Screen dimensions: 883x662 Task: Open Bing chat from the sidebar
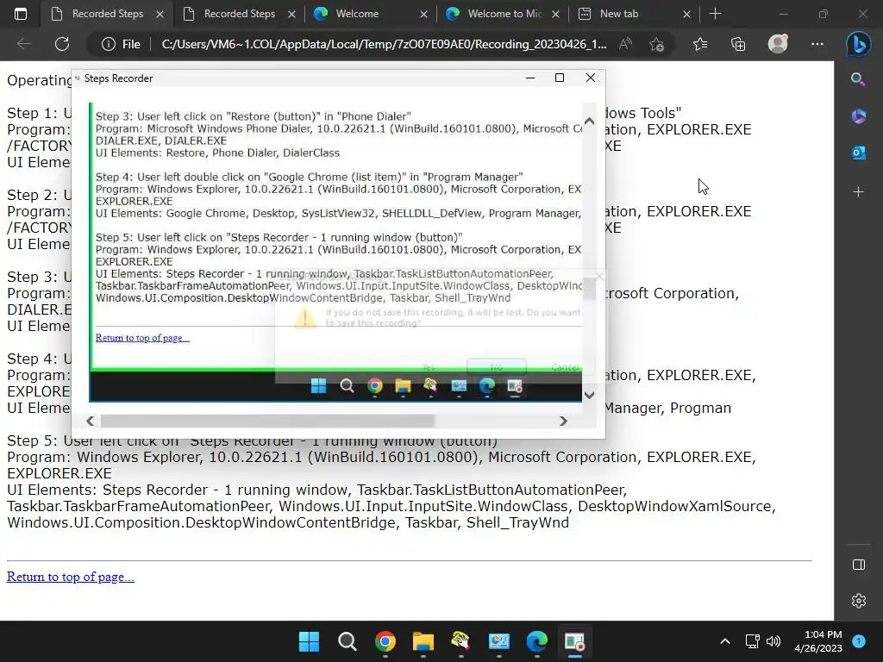click(858, 44)
